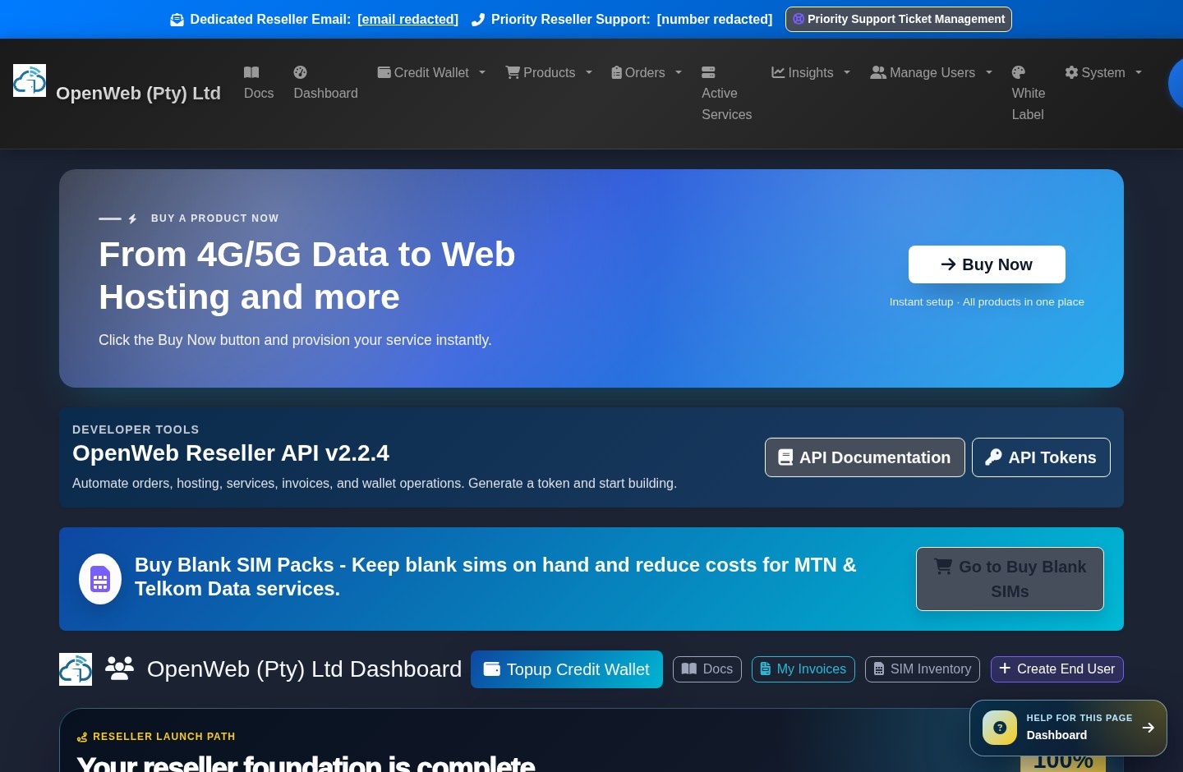Click the OpenWeb (Pty) Ltd brand name
The image size is (1183, 772).
pos(138,94)
